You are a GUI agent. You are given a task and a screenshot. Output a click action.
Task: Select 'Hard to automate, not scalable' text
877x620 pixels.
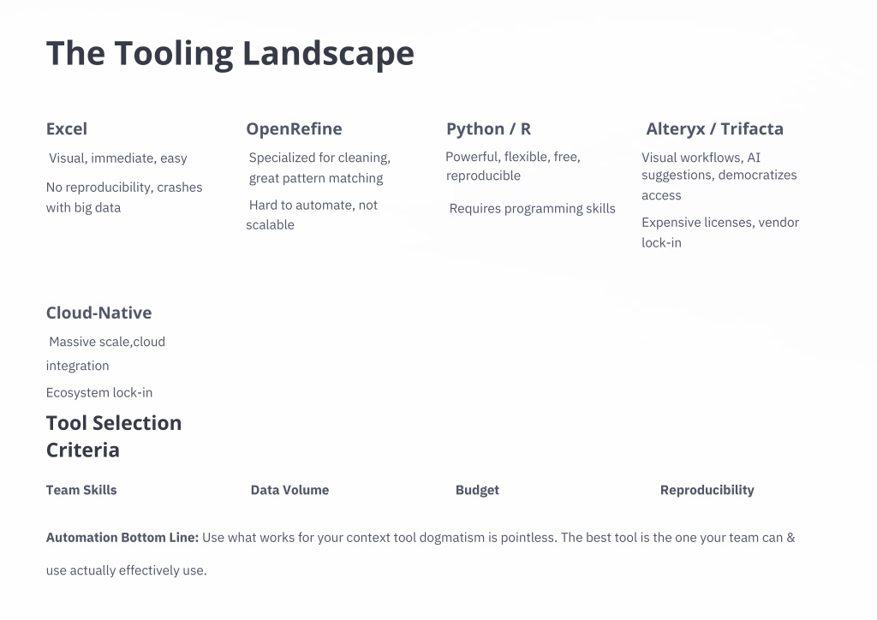tap(312, 215)
